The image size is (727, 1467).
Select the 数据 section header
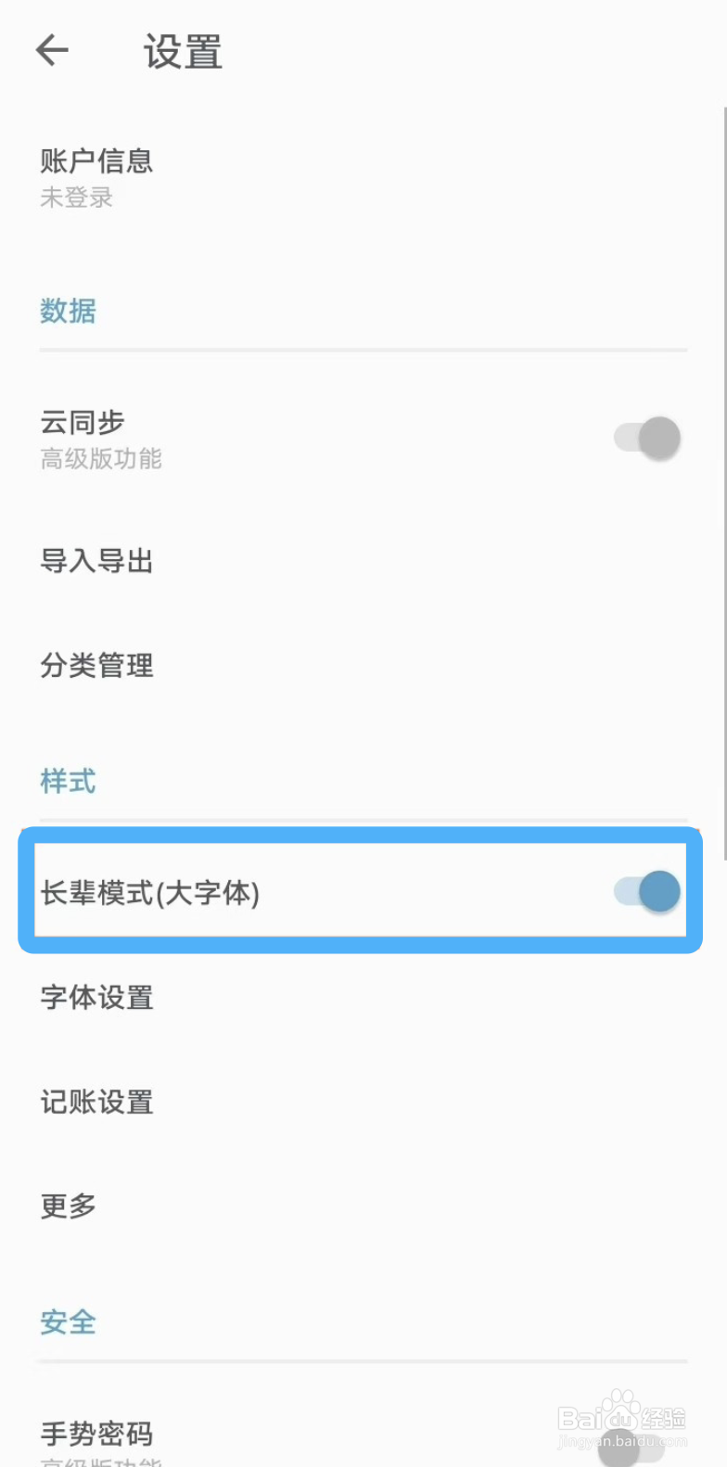68,311
